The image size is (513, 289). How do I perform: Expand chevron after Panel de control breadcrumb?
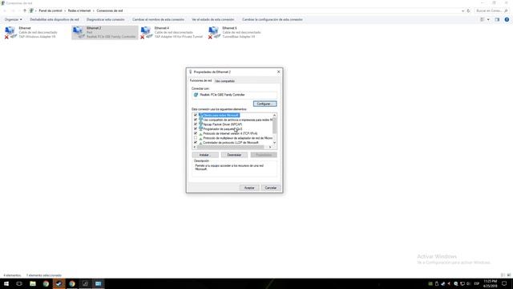coord(65,10)
